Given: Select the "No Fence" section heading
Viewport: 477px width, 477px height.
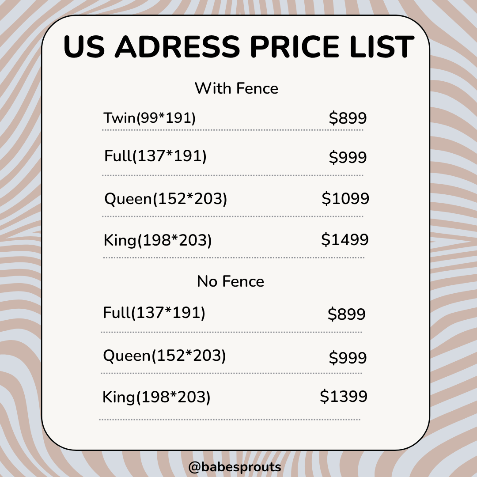Looking at the screenshot, I should [x=230, y=282].
